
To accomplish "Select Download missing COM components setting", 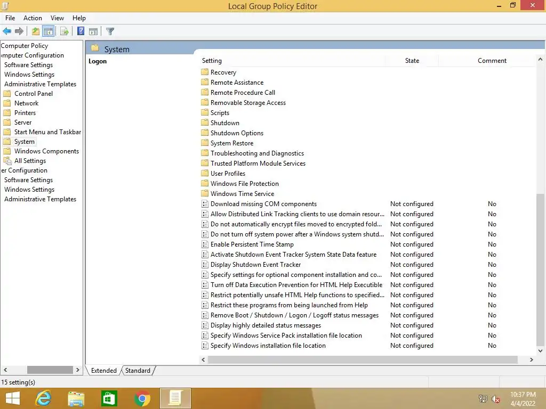I will [263, 204].
